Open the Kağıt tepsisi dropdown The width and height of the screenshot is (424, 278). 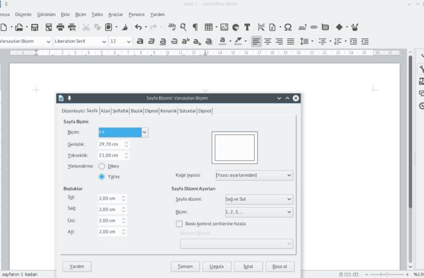pyautogui.click(x=254, y=175)
